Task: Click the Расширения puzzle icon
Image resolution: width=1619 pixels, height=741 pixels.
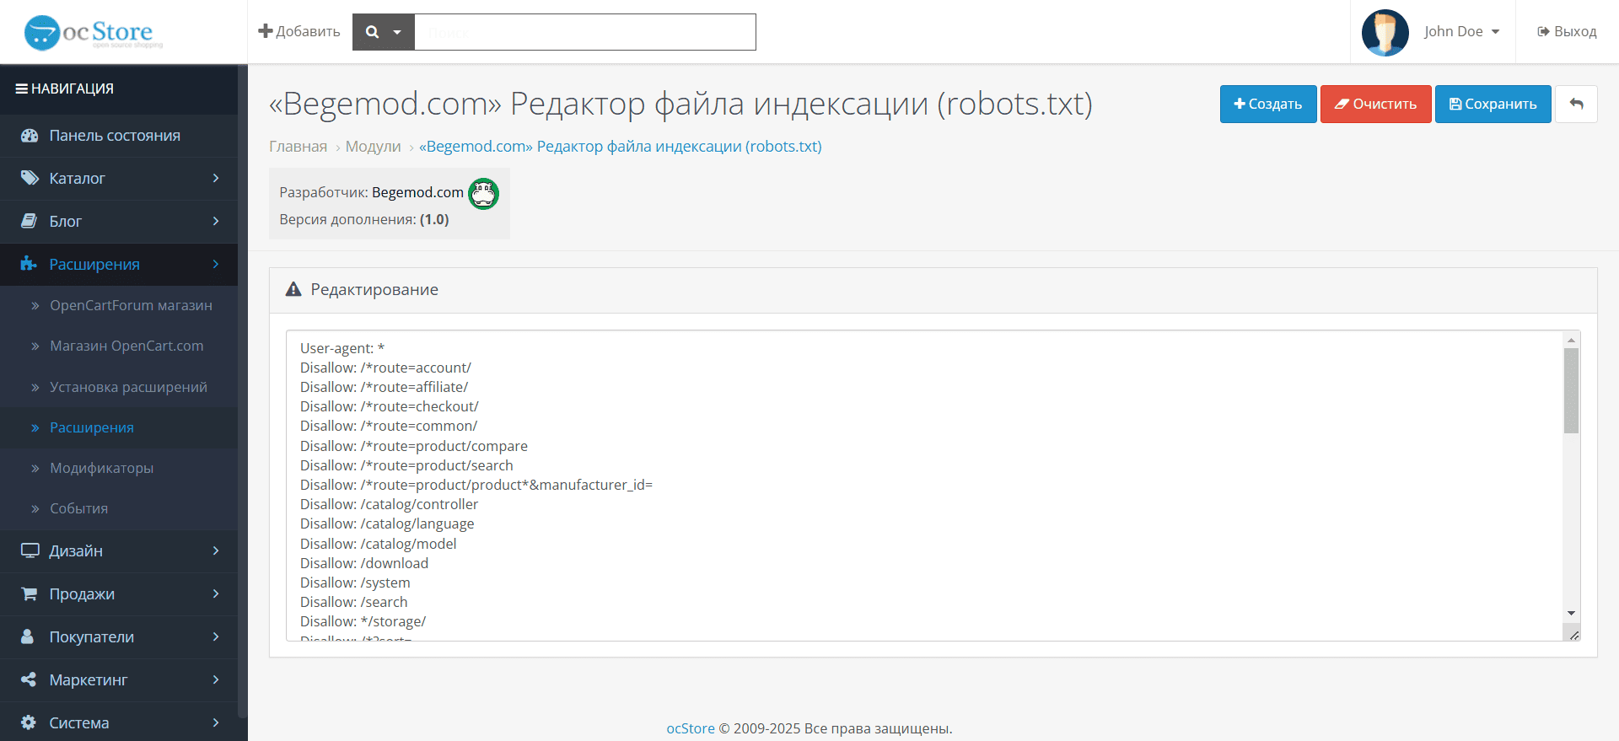Action: click(29, 264)
